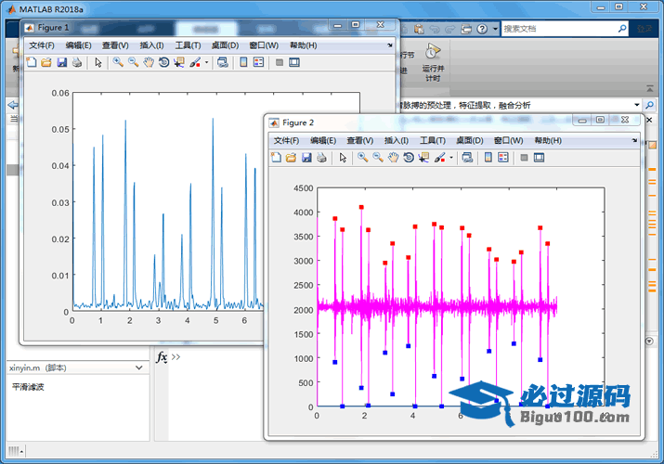Open 文件(F) menu in Figure 2
The height and width of the screenshot is (464, 664).
point(286,140)
